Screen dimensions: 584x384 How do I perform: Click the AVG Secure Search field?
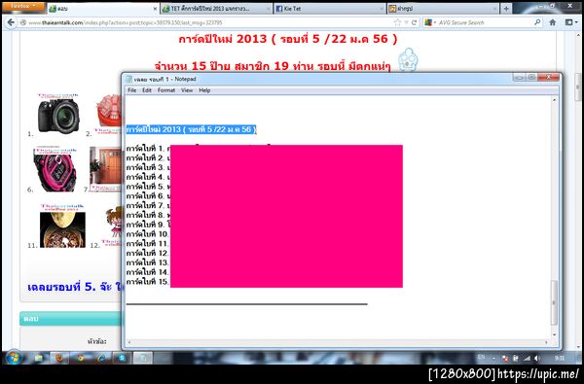click(484, 22)
